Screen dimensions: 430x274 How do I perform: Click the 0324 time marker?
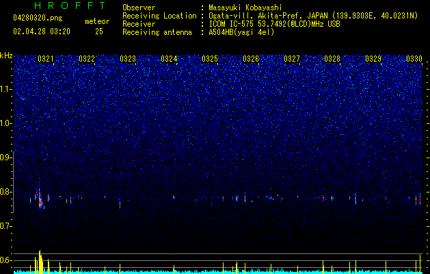169,59
